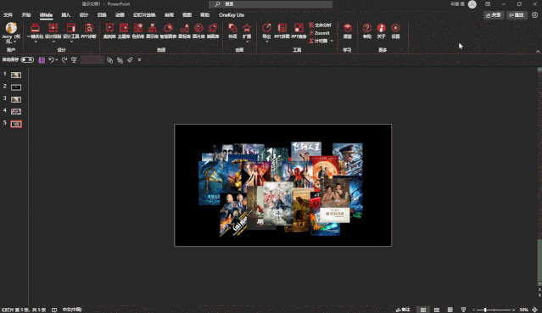Open the 文件 File menu
Screen dimensions: 542x313
(8, 15)
